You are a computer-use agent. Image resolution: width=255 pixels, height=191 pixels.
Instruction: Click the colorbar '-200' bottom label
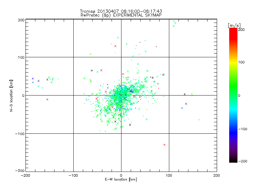[x=243, y=161]
